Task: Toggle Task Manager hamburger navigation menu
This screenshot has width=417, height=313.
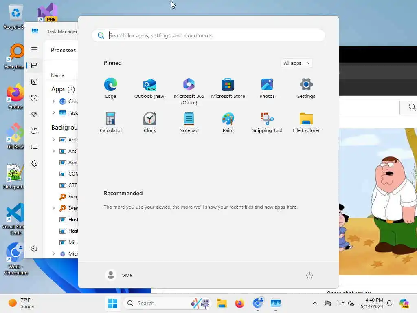Action: click(34, 49)
